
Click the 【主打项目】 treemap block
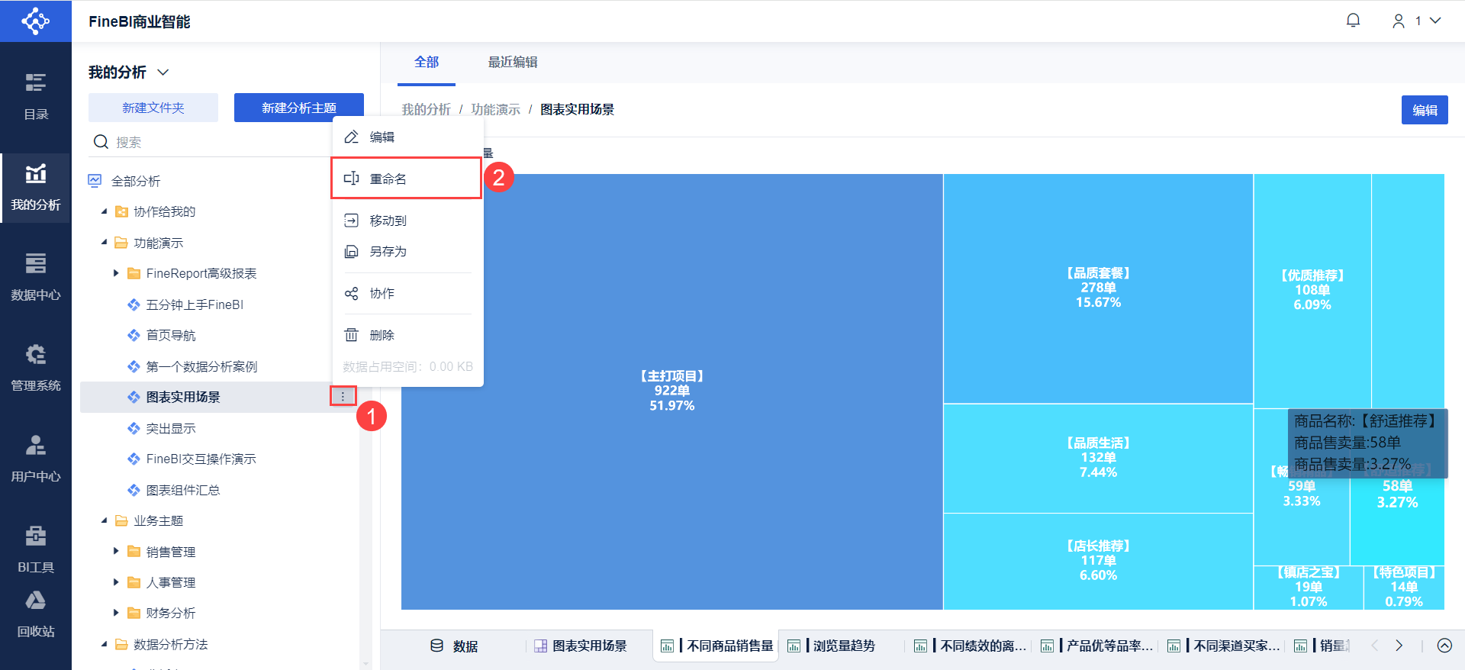pos(672,391)
